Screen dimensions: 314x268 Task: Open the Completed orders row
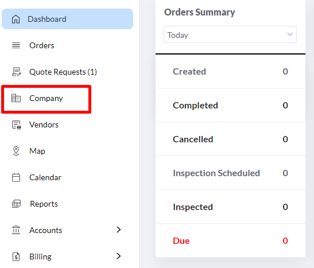point(230,105)
